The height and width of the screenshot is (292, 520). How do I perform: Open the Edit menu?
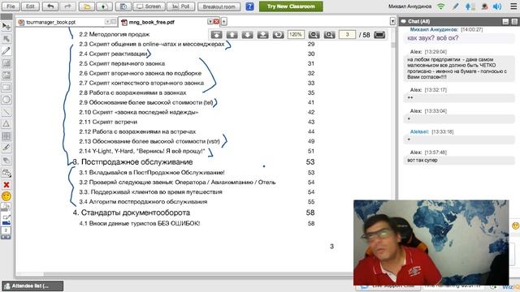point(30,6)
